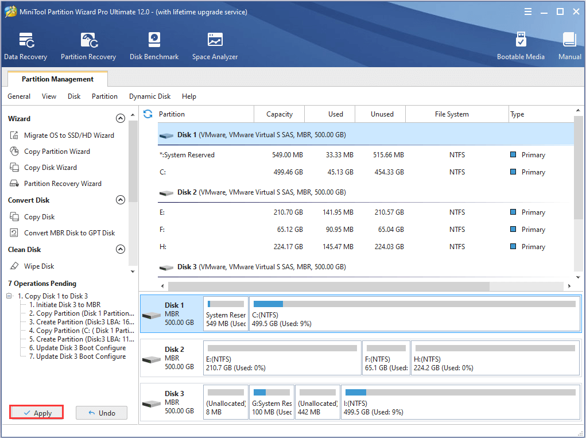Select second pending item Update Disk 3 Boot Configure

point(77,356)
